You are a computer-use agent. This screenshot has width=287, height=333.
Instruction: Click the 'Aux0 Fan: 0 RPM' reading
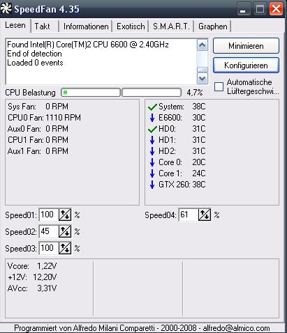[x=38, y=129]
